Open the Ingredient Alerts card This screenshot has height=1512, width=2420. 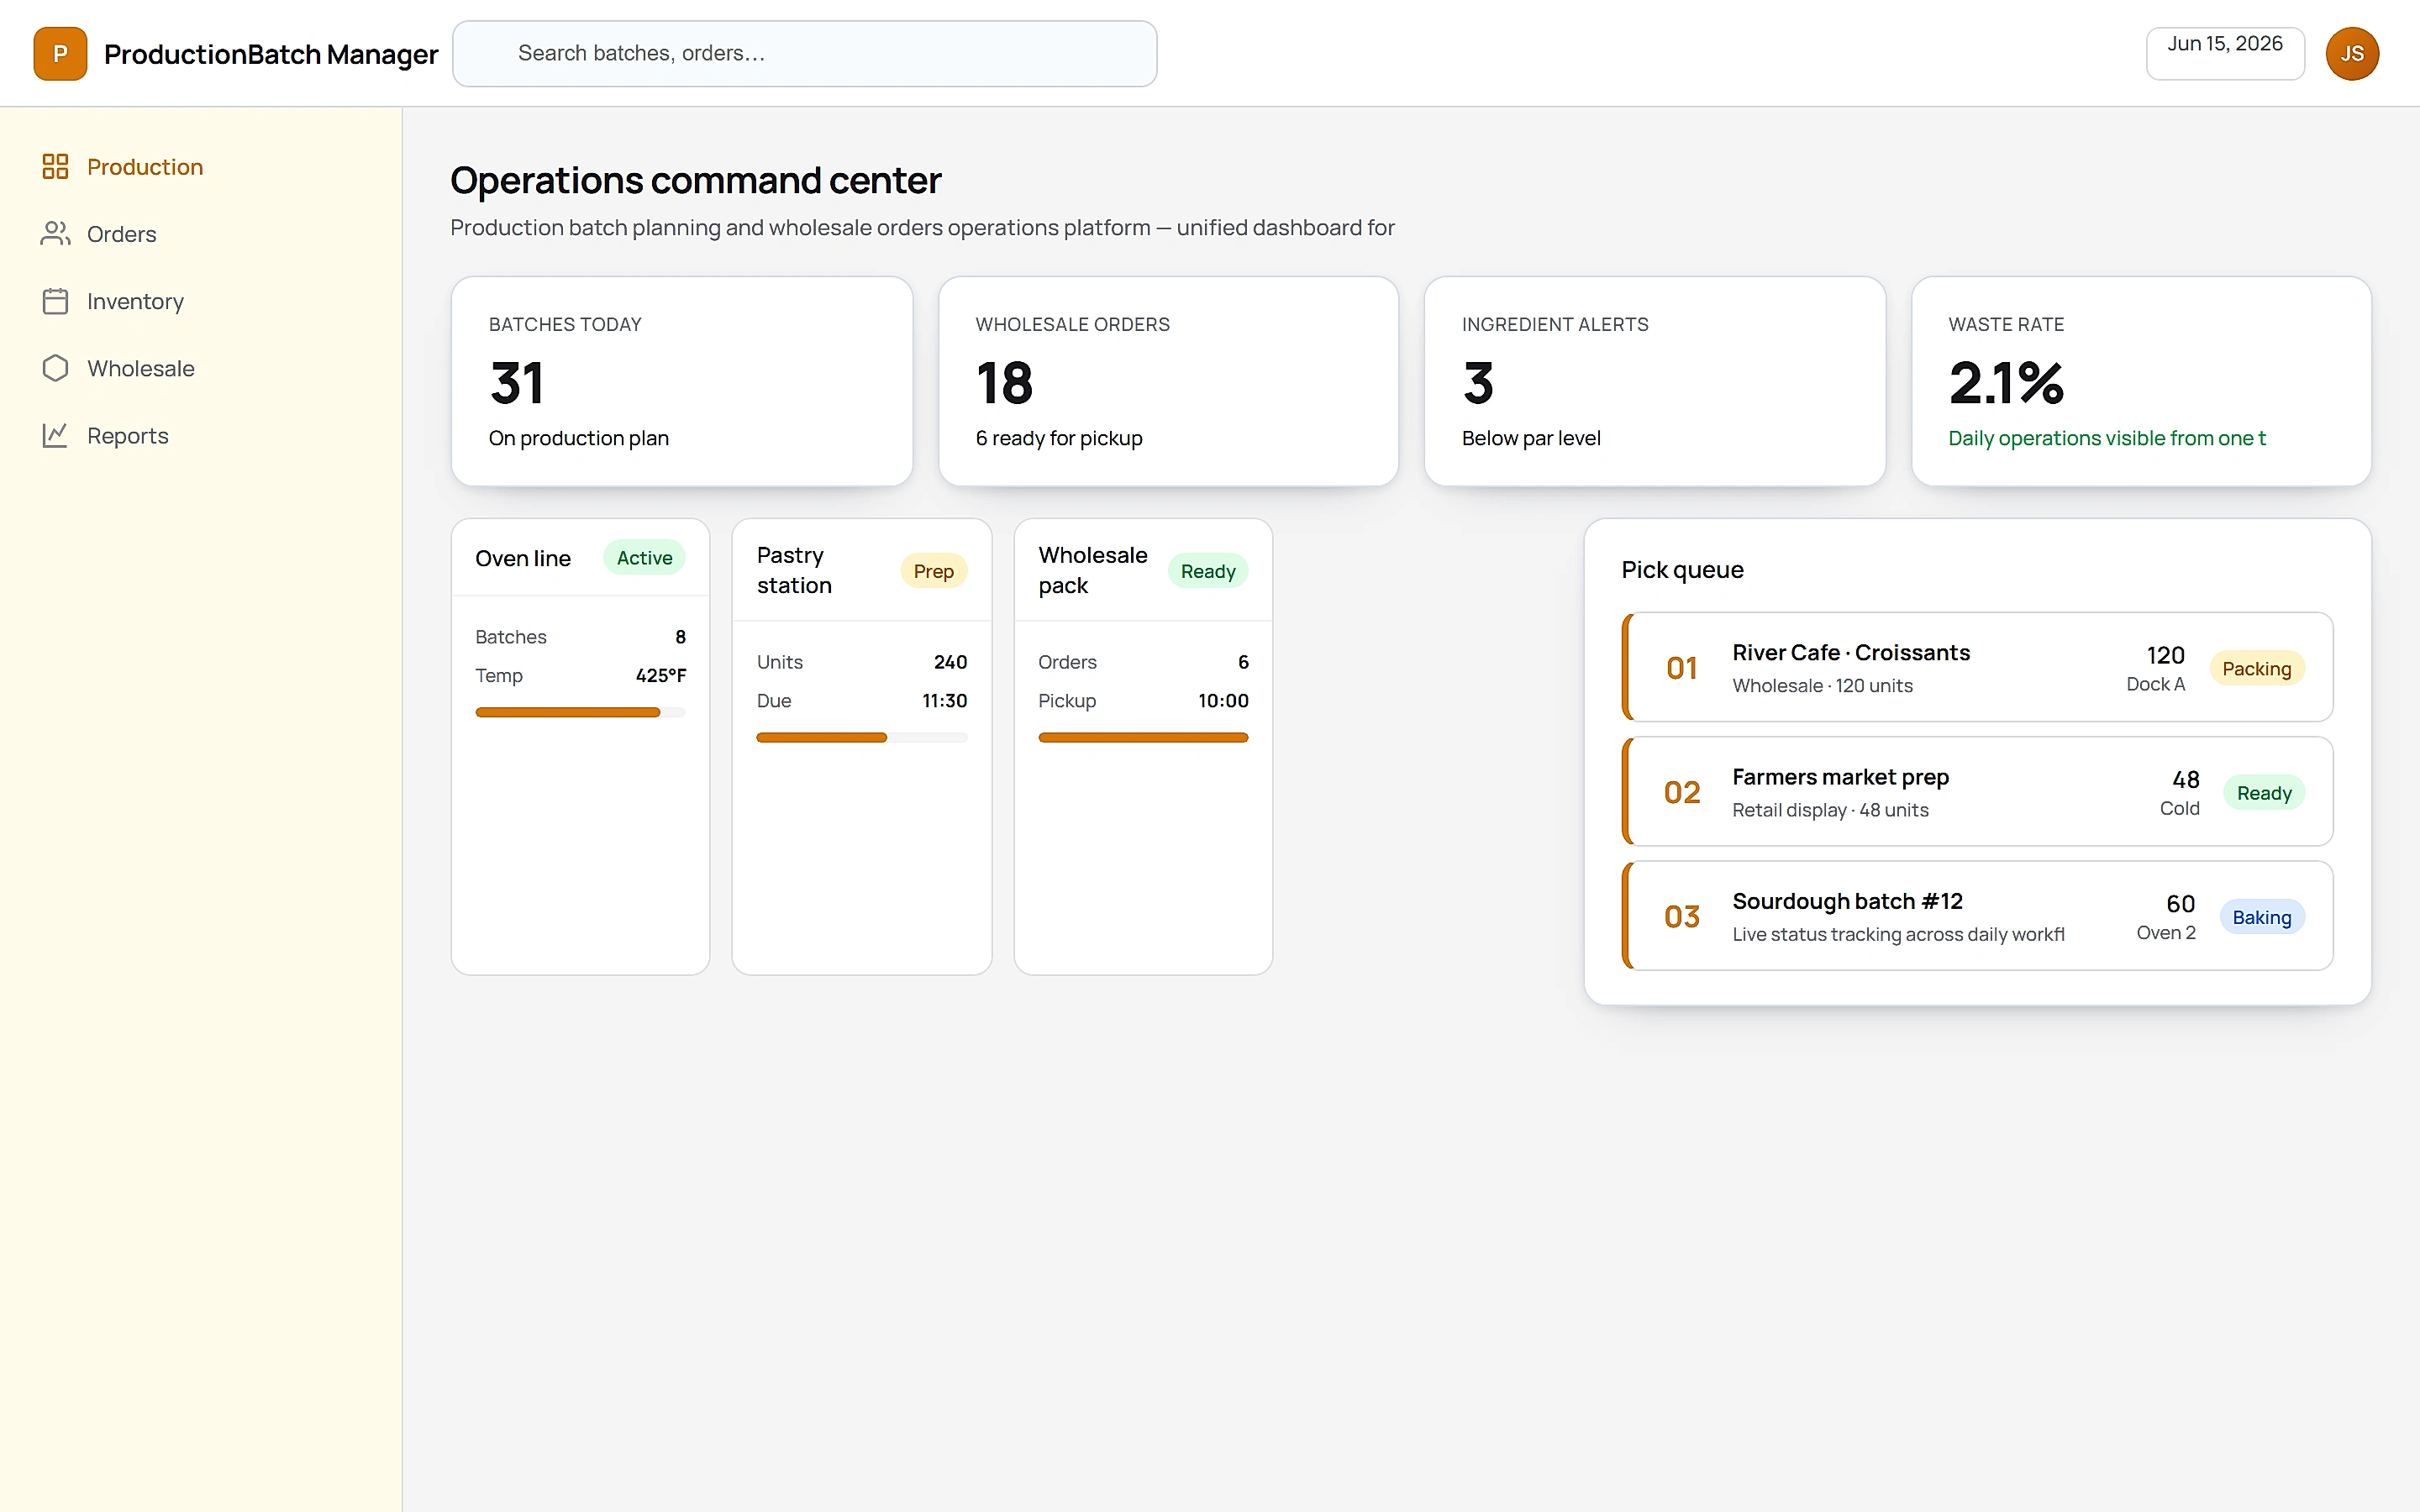(1655, 381)
